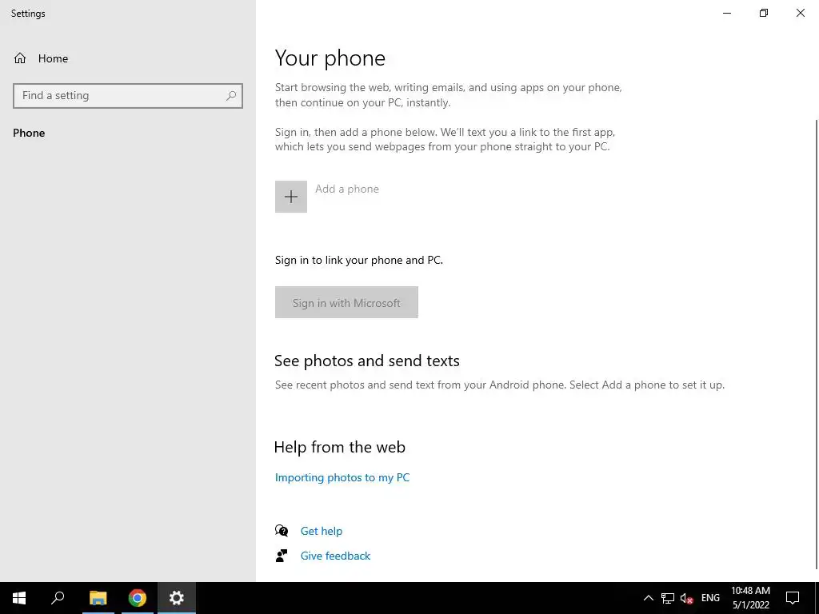The height and width of the screenshot is (614, 819).
Task: Go to Settings Home
Action: coord(41,58)
